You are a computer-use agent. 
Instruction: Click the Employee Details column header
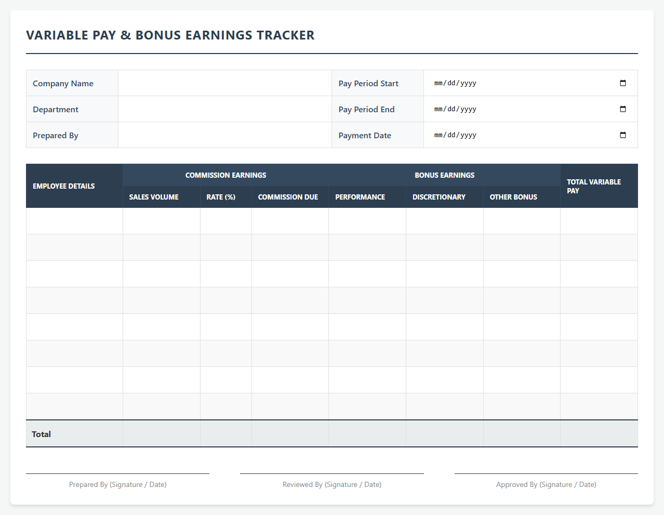tap(74, 186)
